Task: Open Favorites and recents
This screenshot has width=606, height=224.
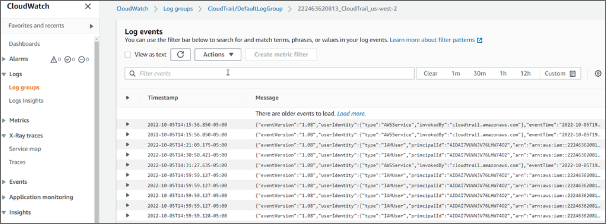Action: tap(36, 26)
